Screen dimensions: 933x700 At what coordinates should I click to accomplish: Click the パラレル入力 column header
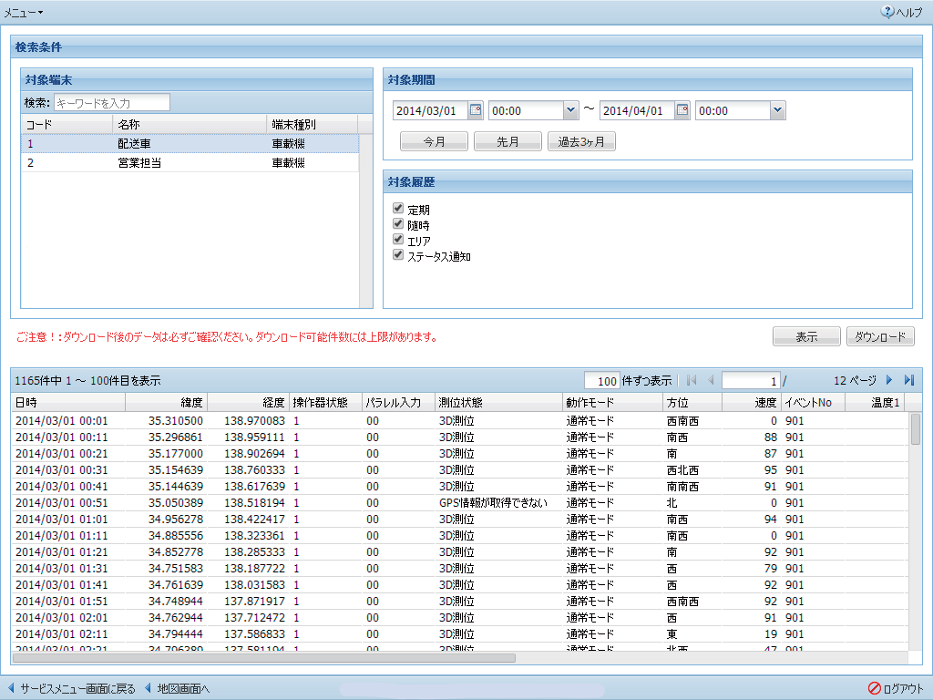point(399,402)
